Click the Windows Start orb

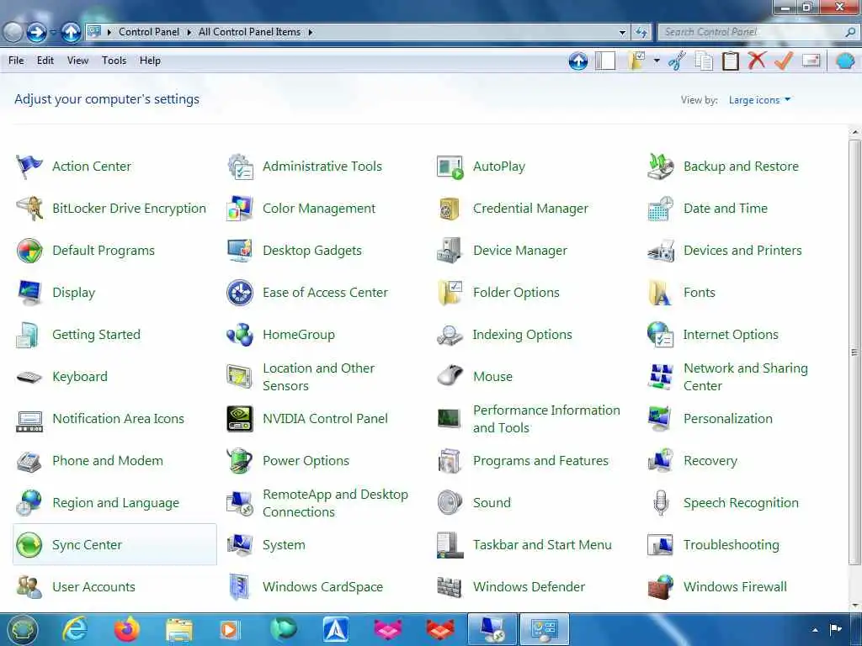(x=21, y=629)
